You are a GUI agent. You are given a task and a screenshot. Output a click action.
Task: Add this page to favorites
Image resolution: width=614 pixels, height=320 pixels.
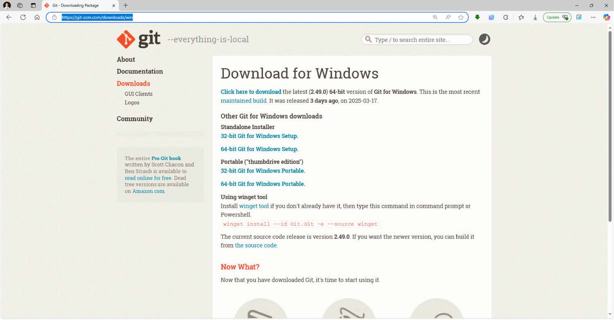tap(461, 17)
